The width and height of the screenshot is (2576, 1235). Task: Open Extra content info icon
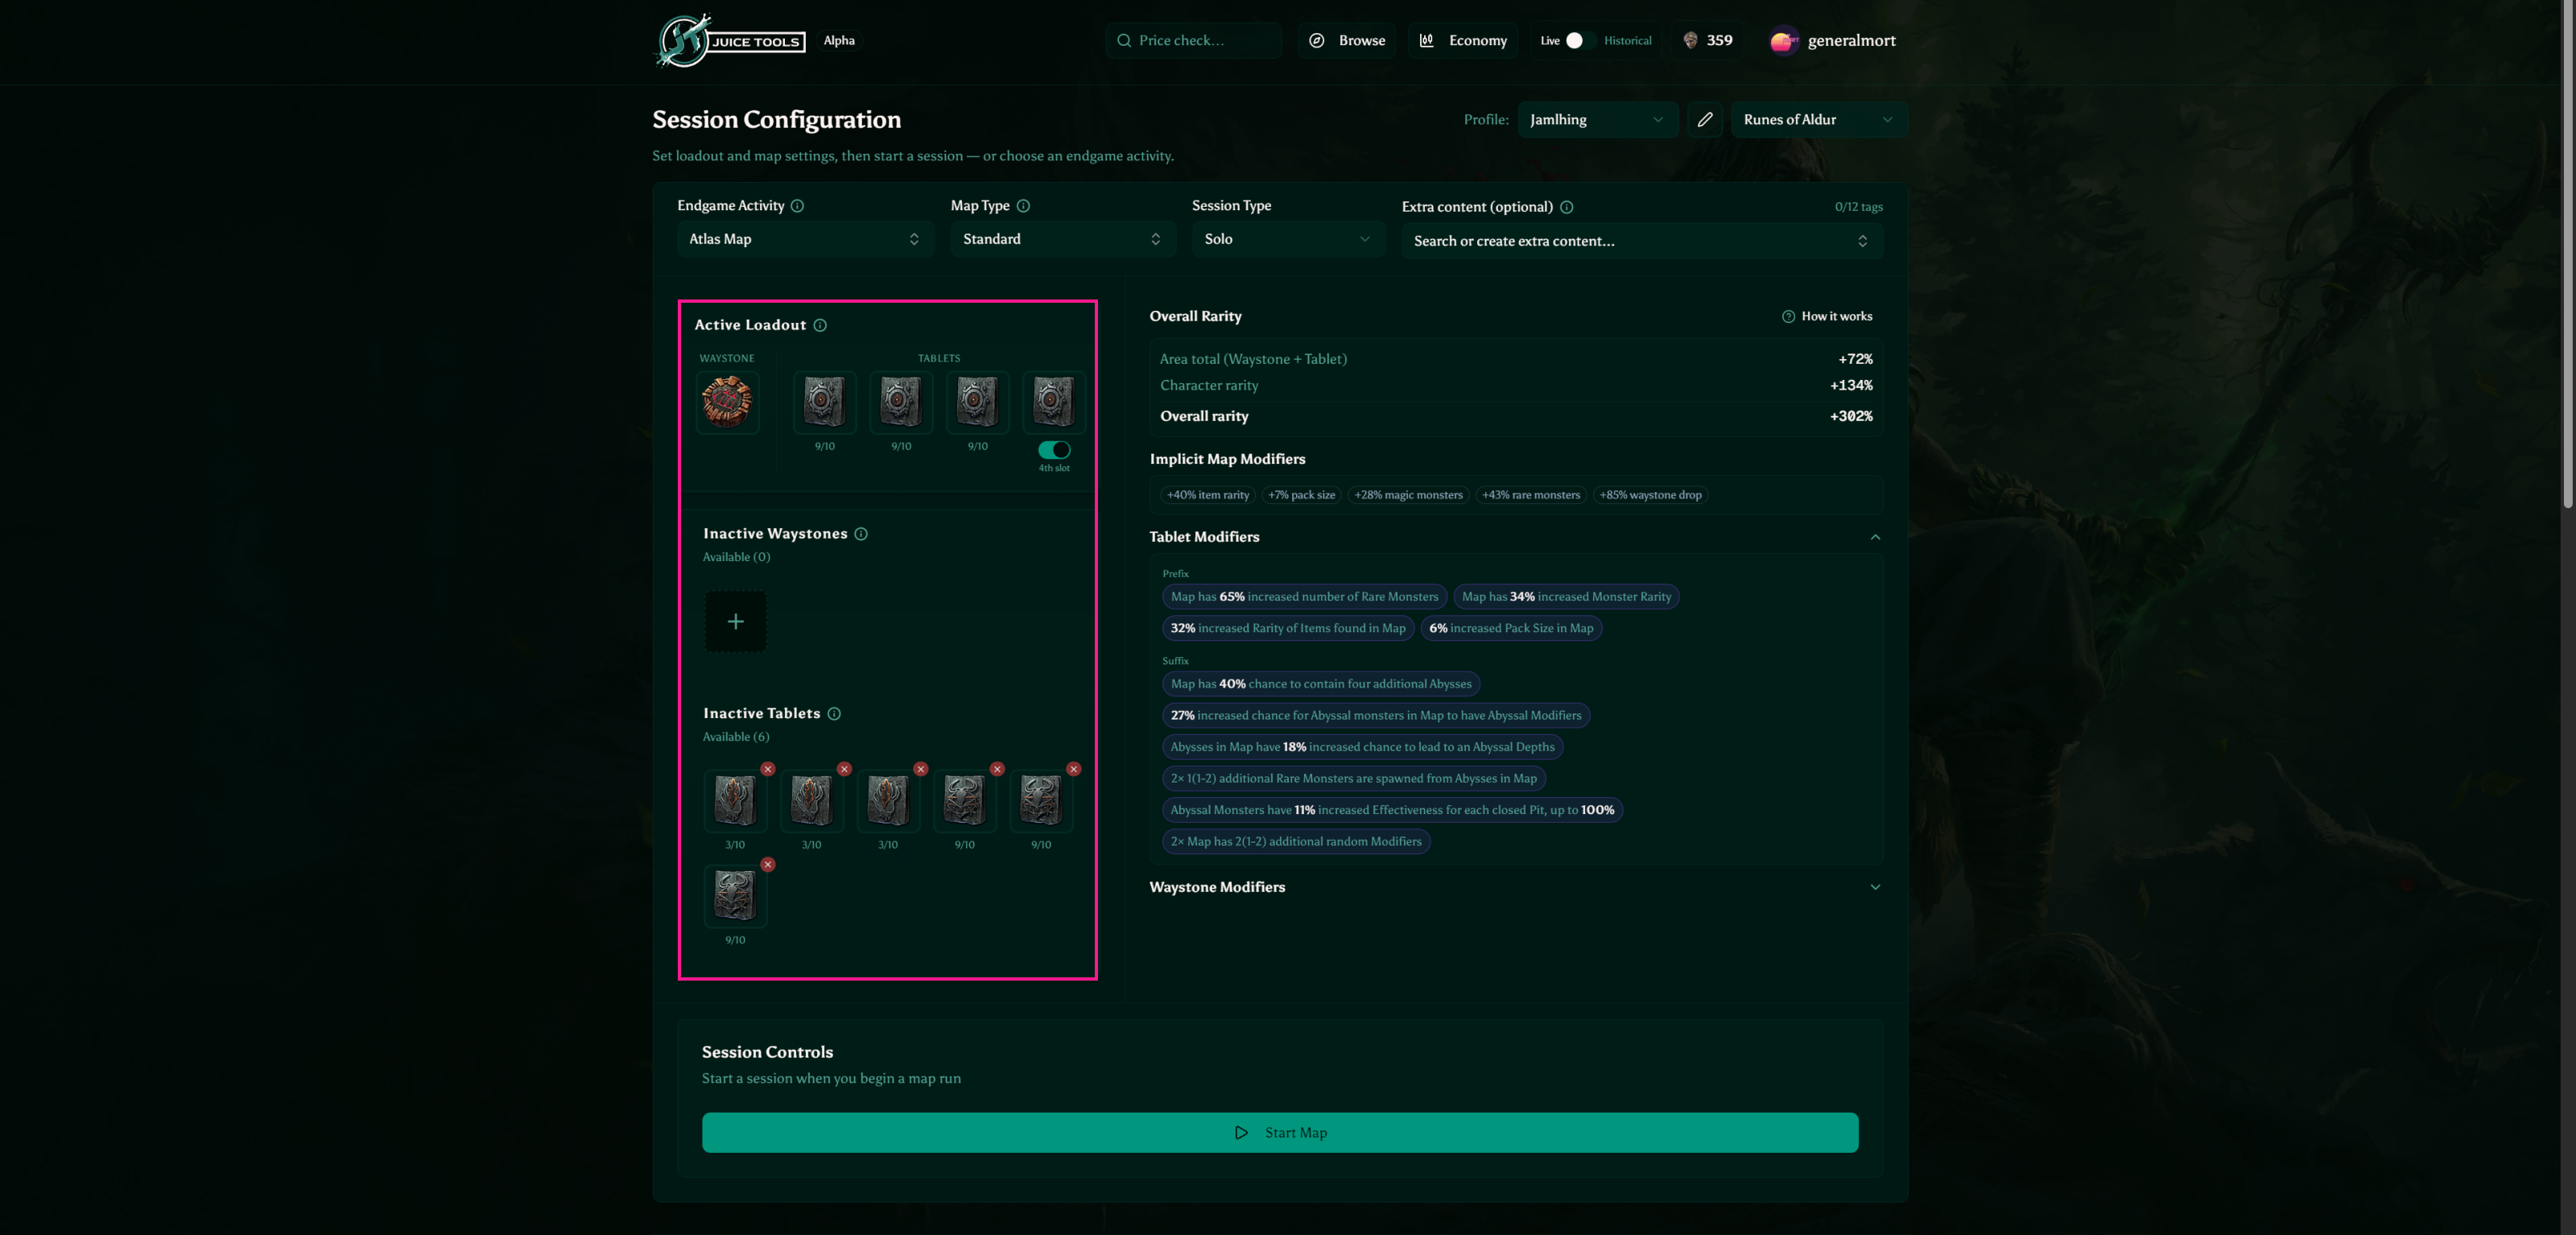click(x=1567, y=207)
